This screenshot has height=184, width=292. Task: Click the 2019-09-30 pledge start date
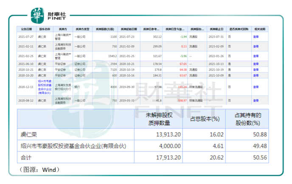point(127,87)
